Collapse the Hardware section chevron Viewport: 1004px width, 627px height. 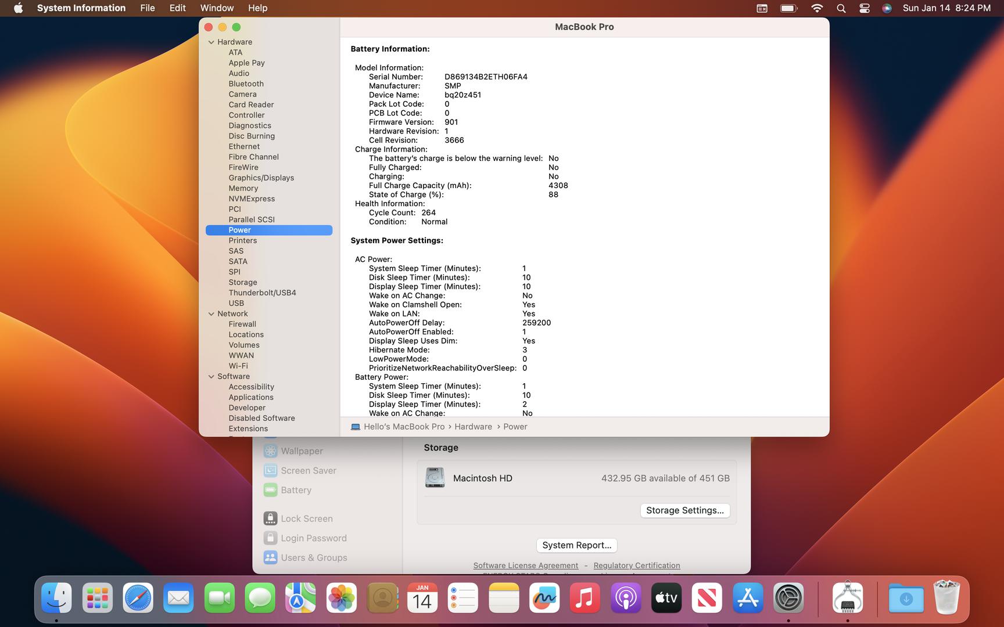211,42
